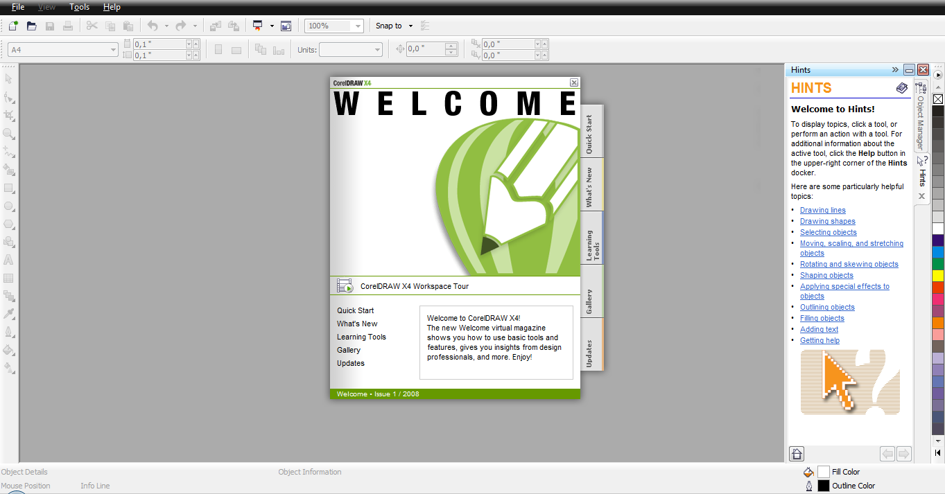The width and height of the screenshot is (945, 494).
Task: Open the Drawing lines hint topic
Action: (x=822, y=210)
